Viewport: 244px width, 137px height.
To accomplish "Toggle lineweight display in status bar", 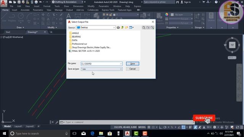I will click(x=191, y=127).
